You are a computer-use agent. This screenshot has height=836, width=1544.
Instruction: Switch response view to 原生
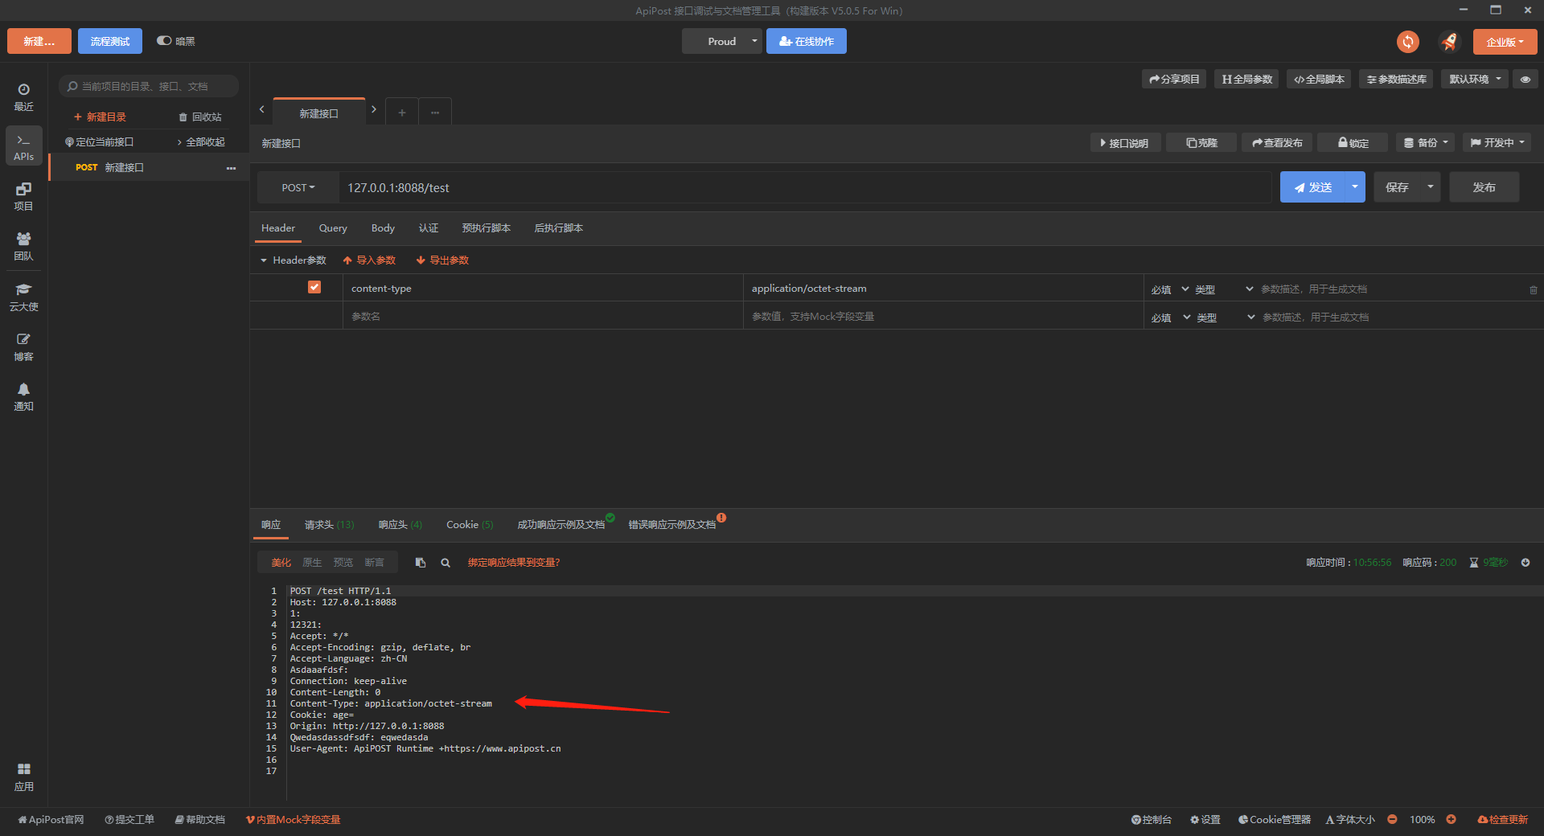[312, 563]
